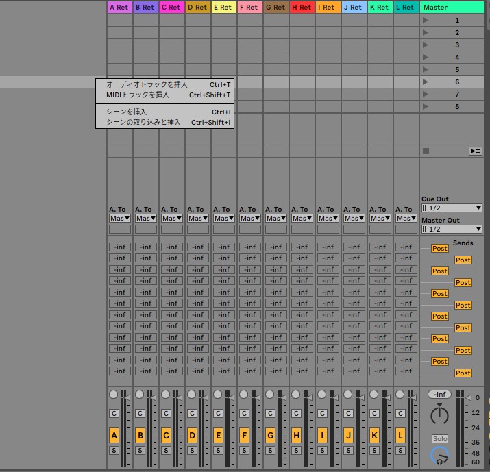Click L Ret last -inf send value
Image resolution: width=490 pixels, height=472 pixels.
point(406,371)
